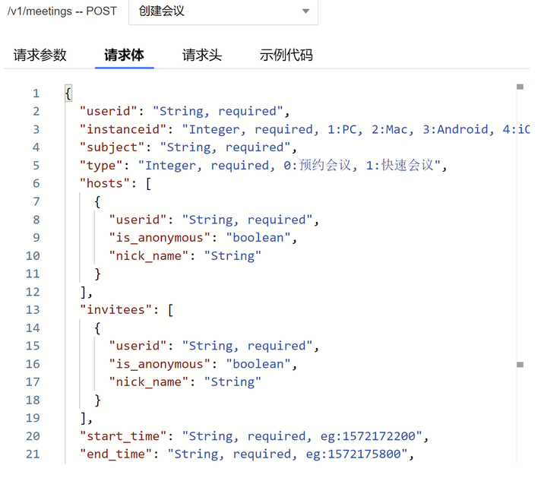Click the "instanceid" key on line 3
The height and width of the screenshot is (478, 541).
click(124, 129)
